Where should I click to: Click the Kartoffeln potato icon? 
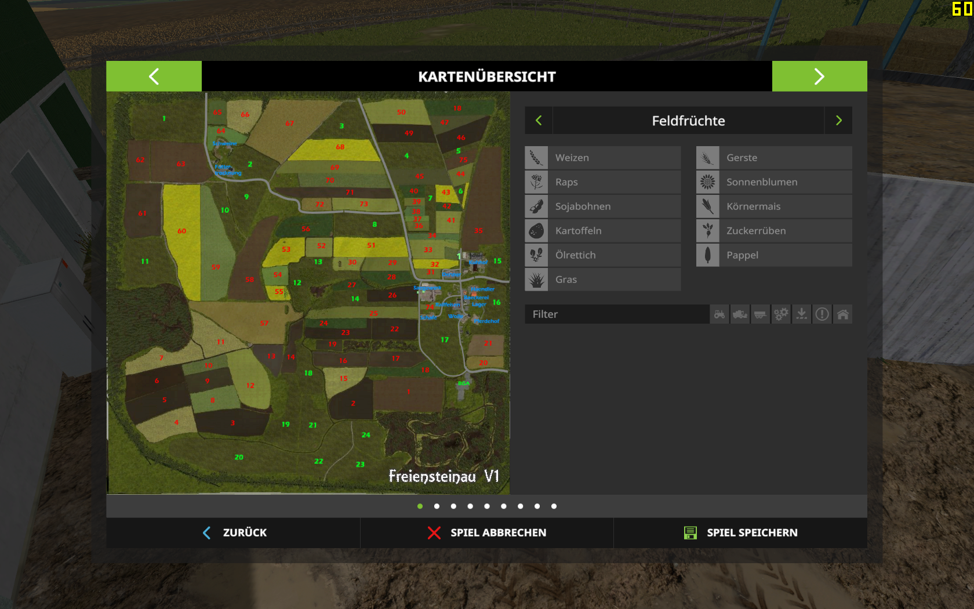pos(536,231)
